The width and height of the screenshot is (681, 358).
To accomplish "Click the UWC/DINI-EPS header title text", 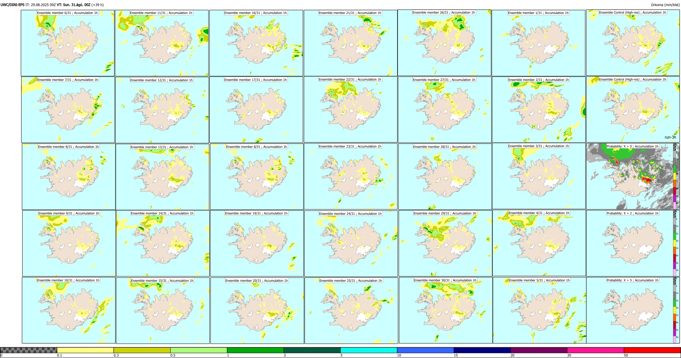I will (13, 5).
